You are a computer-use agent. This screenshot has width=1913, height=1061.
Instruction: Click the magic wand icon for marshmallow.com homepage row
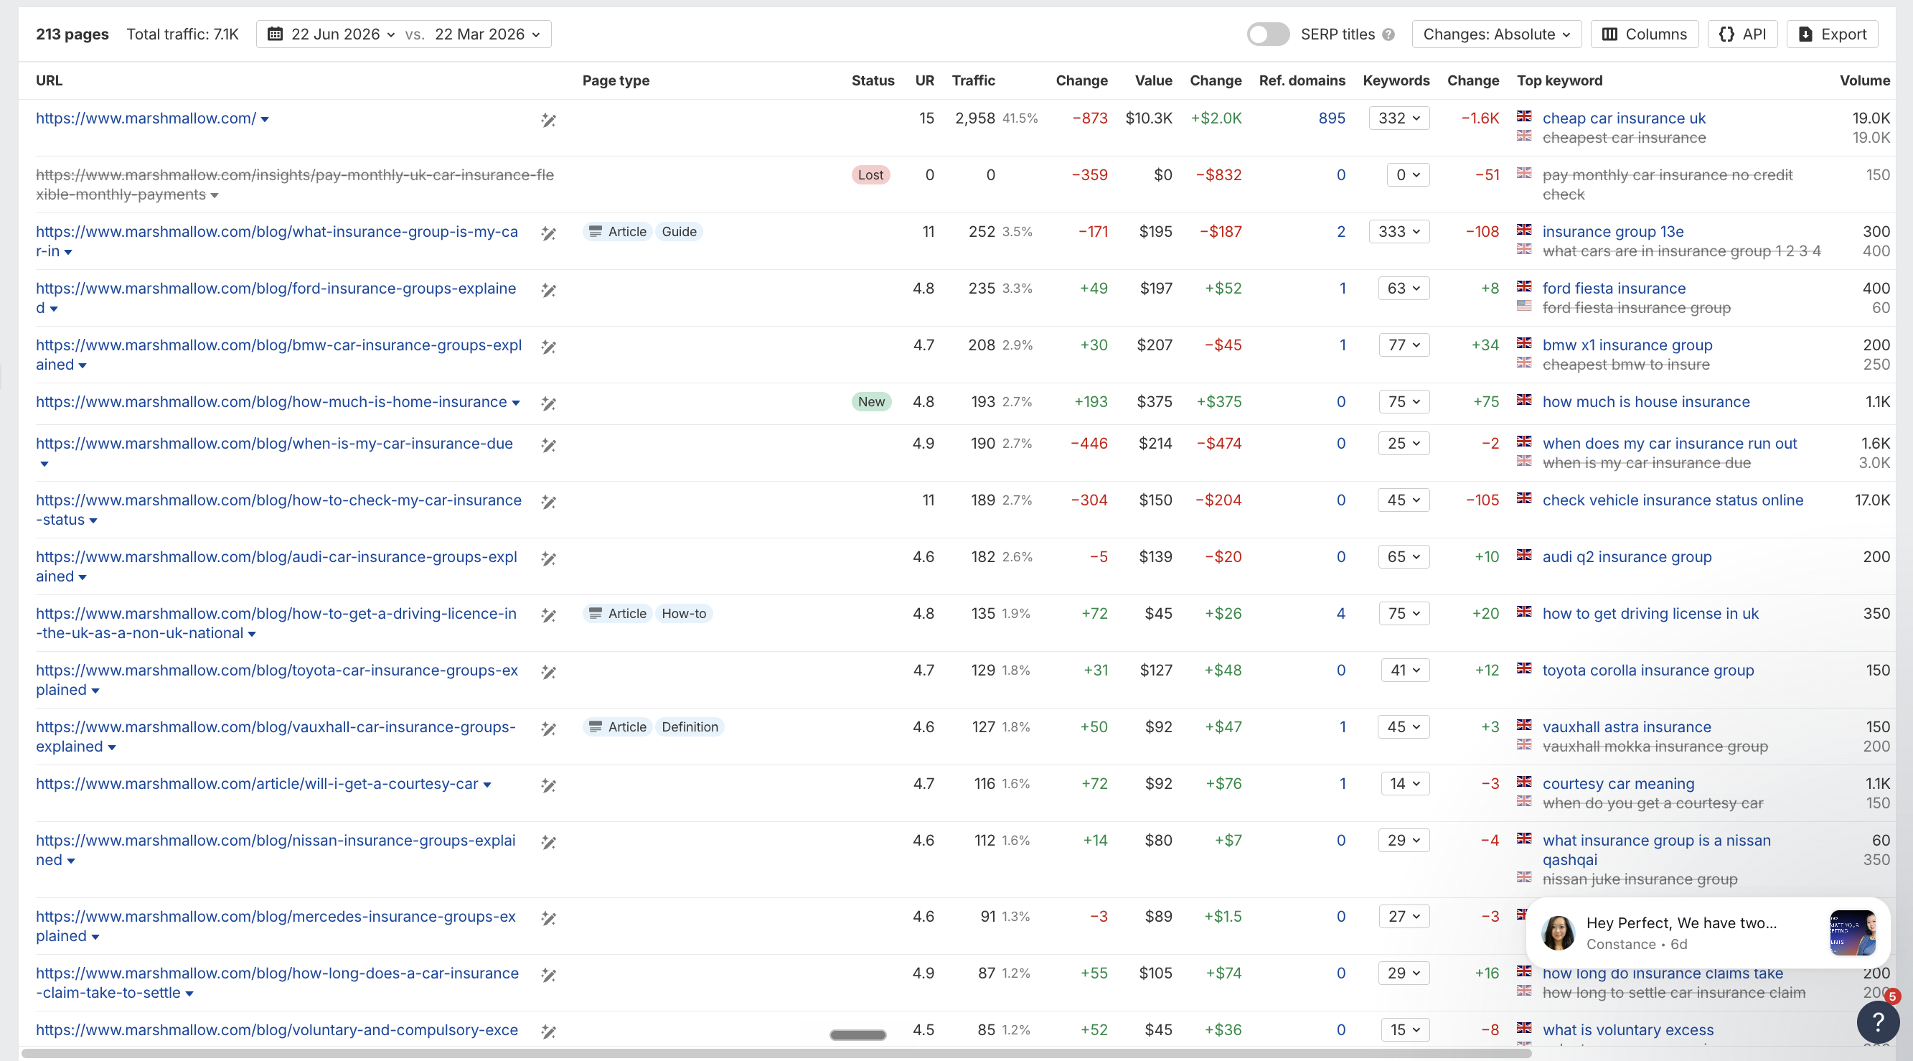pyautogui.click(x=548, y=120)
